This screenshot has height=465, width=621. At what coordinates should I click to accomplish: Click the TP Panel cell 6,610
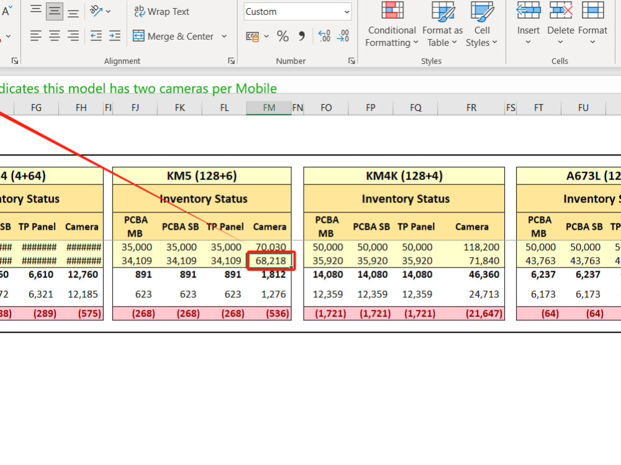tap(37, 274)
